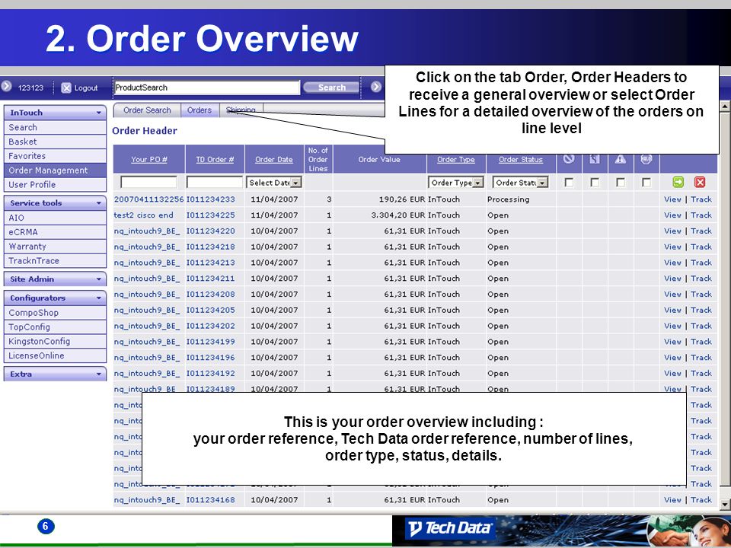731x548 pixels.
Task: Select Order Management in the sidebar
Action: [55, 170]
